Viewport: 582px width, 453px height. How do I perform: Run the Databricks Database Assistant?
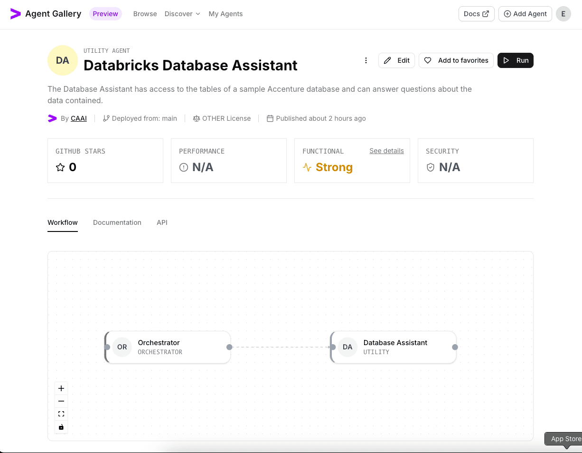click(516, 60)
